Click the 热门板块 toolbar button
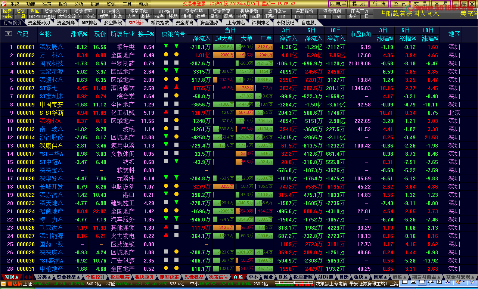 [276, 11]
